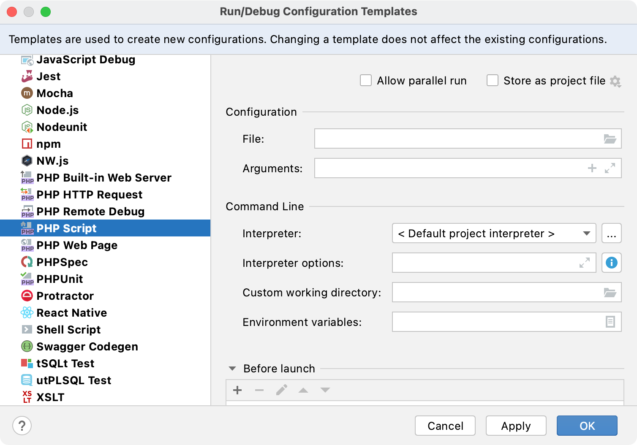Choose the PHPUnit template row

[105, 279]
